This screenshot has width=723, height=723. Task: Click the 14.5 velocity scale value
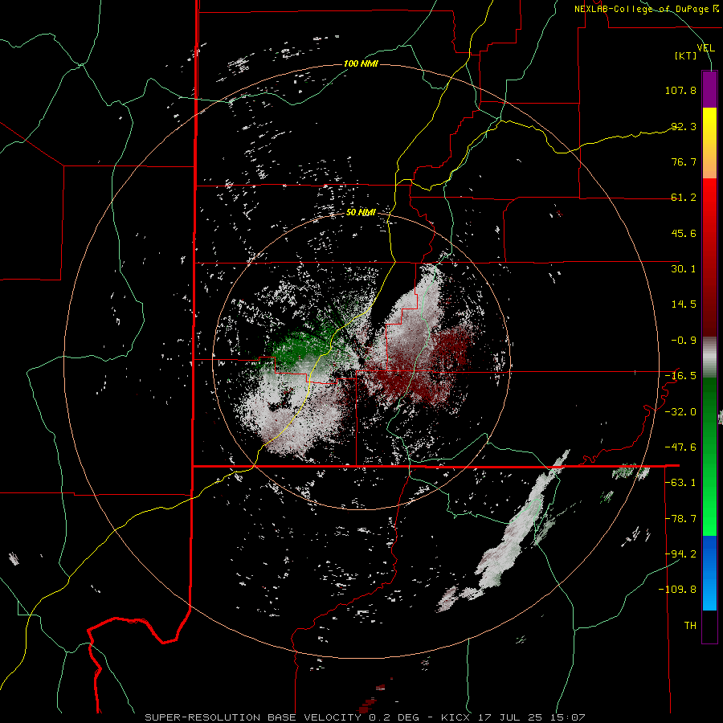(x=684, y=304)
